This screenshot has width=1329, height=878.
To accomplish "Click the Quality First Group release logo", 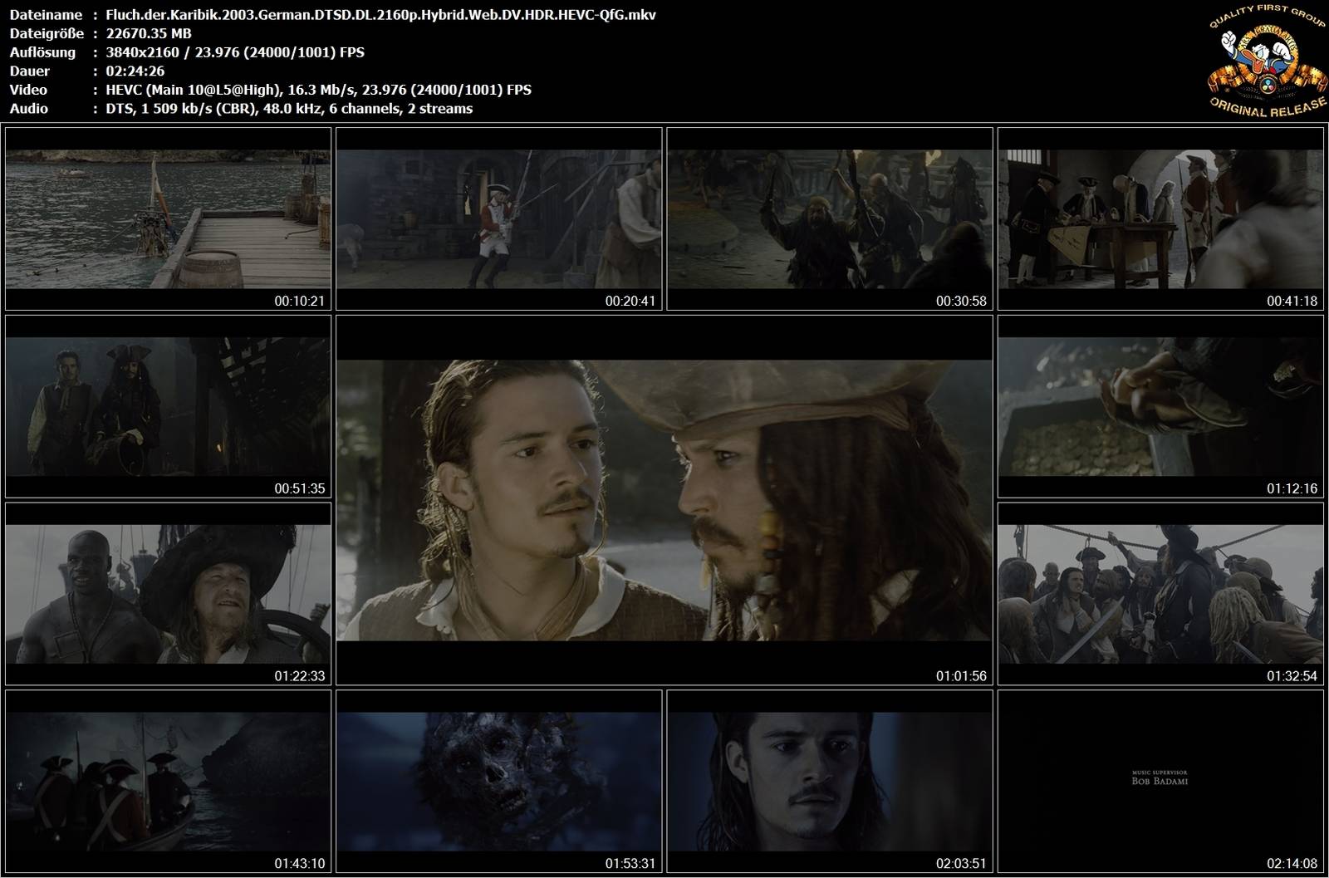I will click(1266, 61).
